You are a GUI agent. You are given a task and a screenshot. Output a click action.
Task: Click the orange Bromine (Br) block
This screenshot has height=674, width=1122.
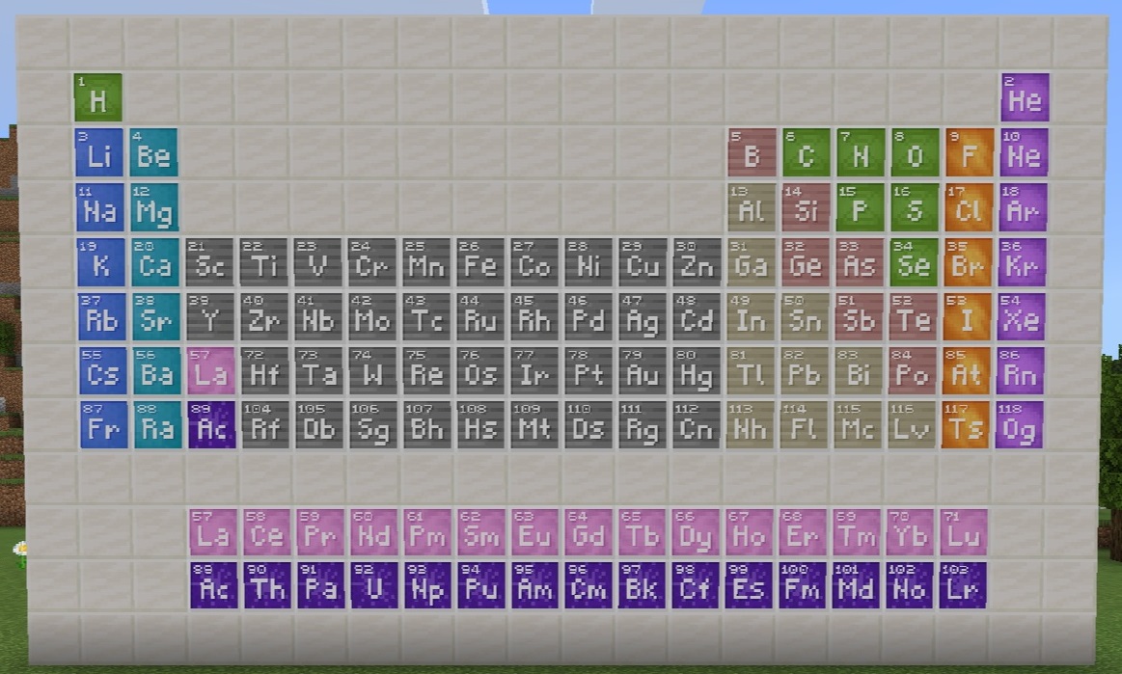(969, 262)
